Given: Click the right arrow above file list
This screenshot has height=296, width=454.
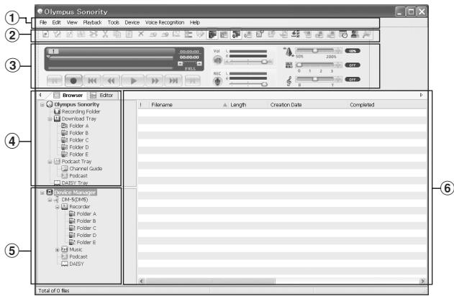Looking at the screenshot, I should point(422,95).
